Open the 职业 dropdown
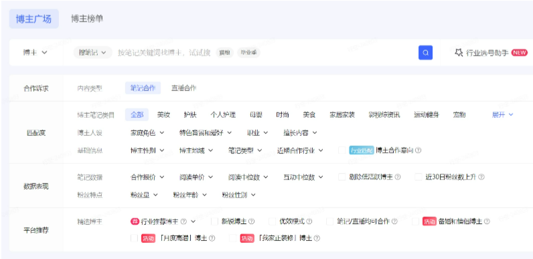The height and width of the screenshot is (259, 533). pos(257,133)
